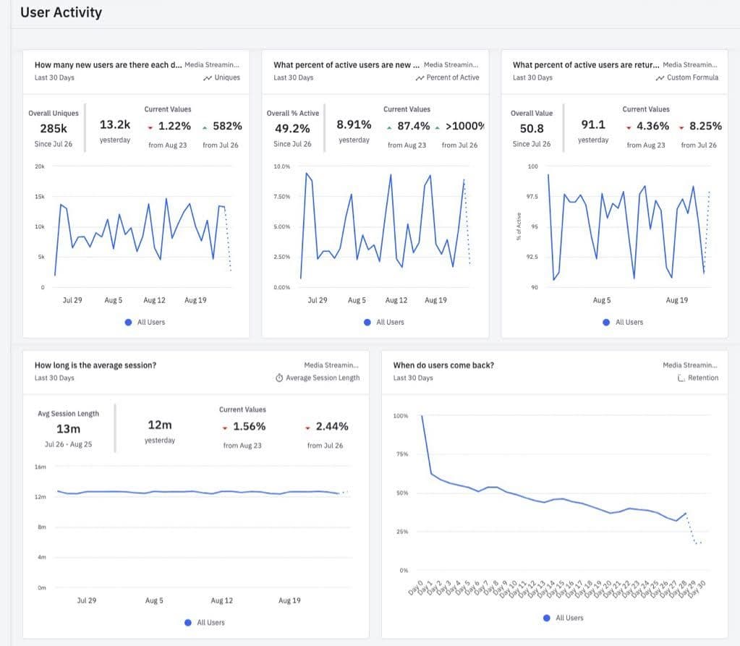Click the User Activity dashboard title

(x=61, y=12)
